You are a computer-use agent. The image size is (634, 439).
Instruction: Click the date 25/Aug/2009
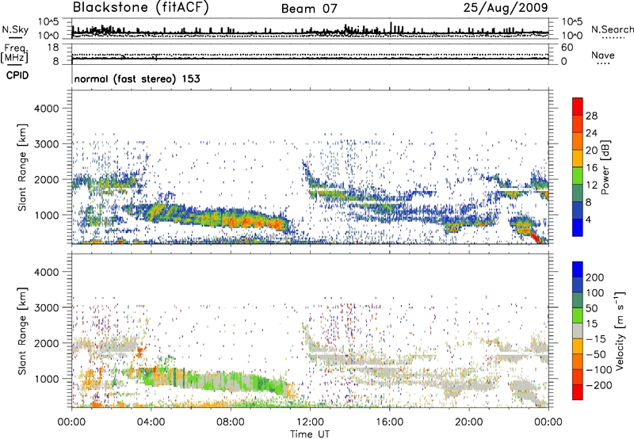pyautogui.click(x=506, y=8)
